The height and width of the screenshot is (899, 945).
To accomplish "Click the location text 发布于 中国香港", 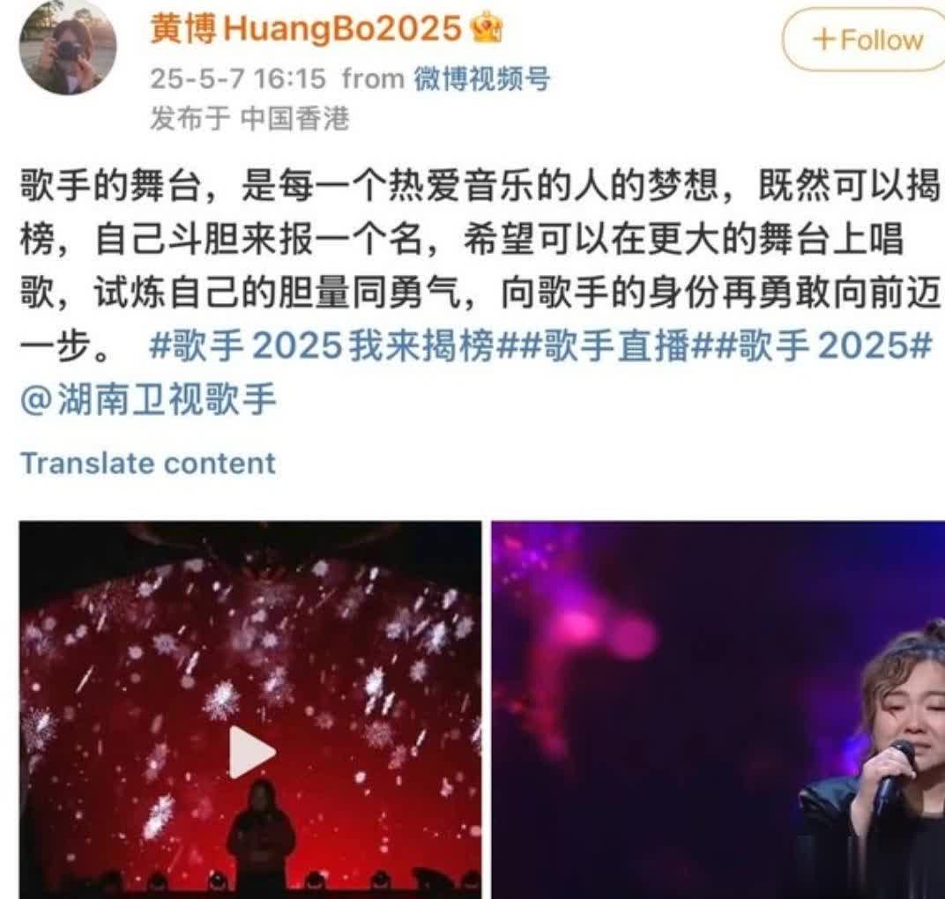I will click(x=249, y=118).
